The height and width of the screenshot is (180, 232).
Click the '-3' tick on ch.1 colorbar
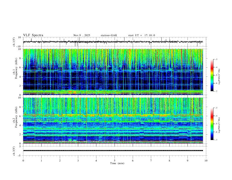[216, 59]
